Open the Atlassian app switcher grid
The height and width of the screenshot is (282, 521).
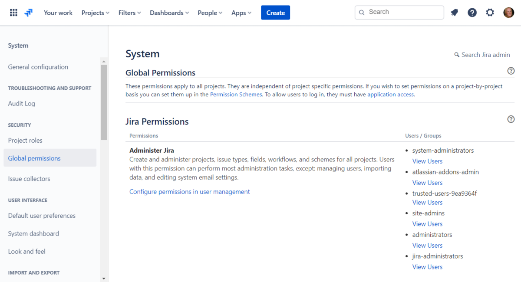click(x=13, y=12)
